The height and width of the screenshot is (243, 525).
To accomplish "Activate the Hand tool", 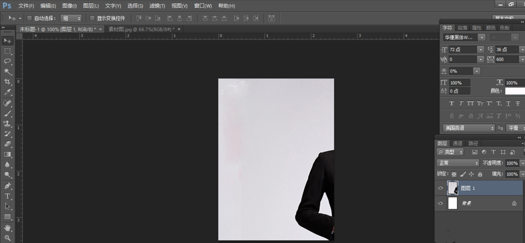I will pos(7,228).
